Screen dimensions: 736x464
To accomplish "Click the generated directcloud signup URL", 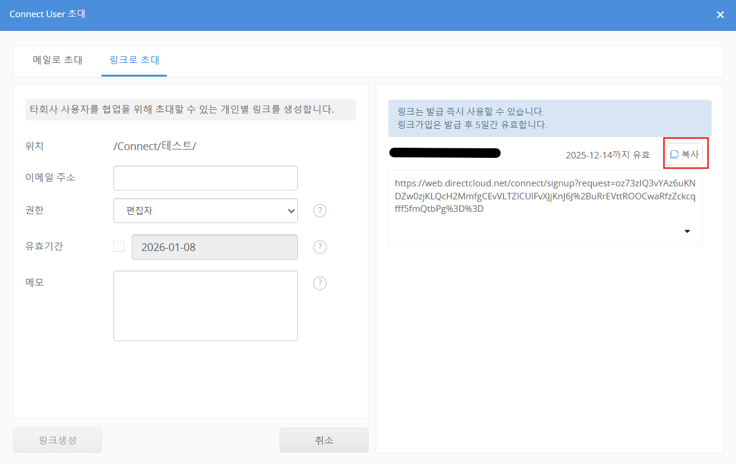I will 544,196.
